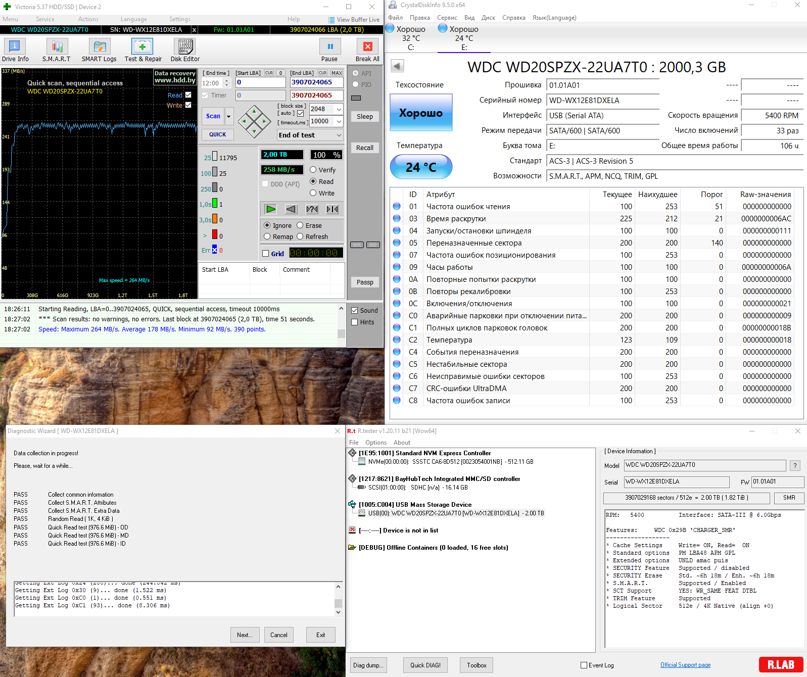Open the block size 2048 dropdown
The height and width of the screenshot is (677, 807).
(x=339, y=109)
